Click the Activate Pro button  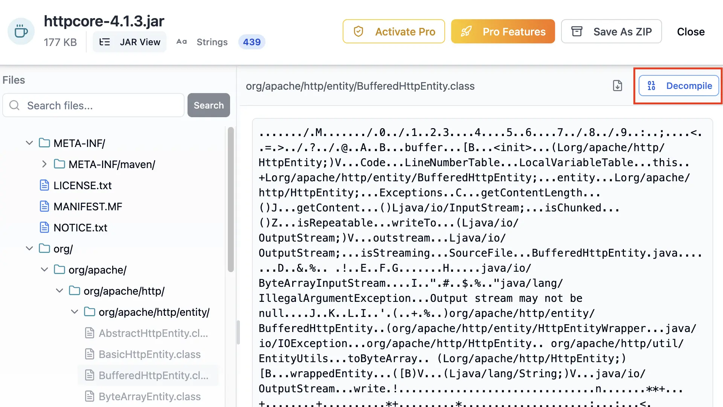tap(394, 32)
